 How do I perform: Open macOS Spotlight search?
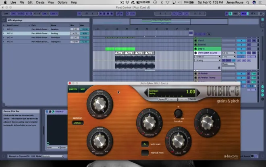point(248,2)
